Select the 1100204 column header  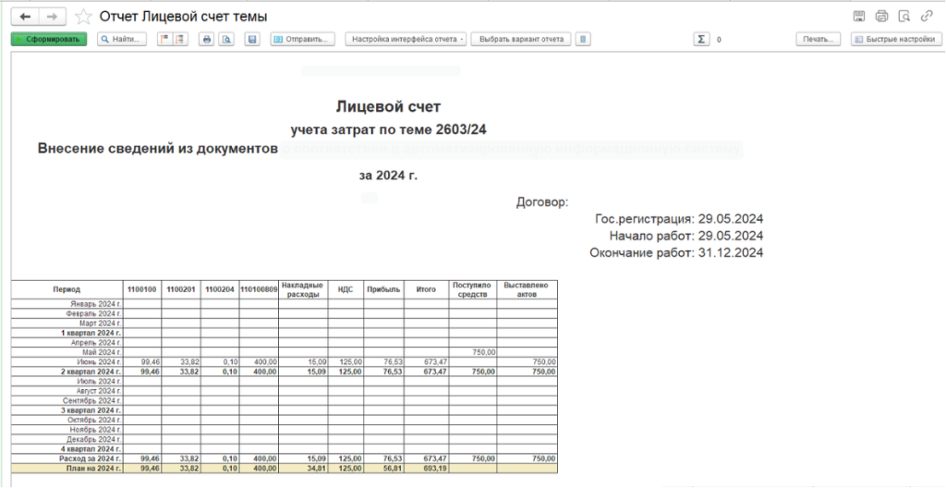pos(220,290)
